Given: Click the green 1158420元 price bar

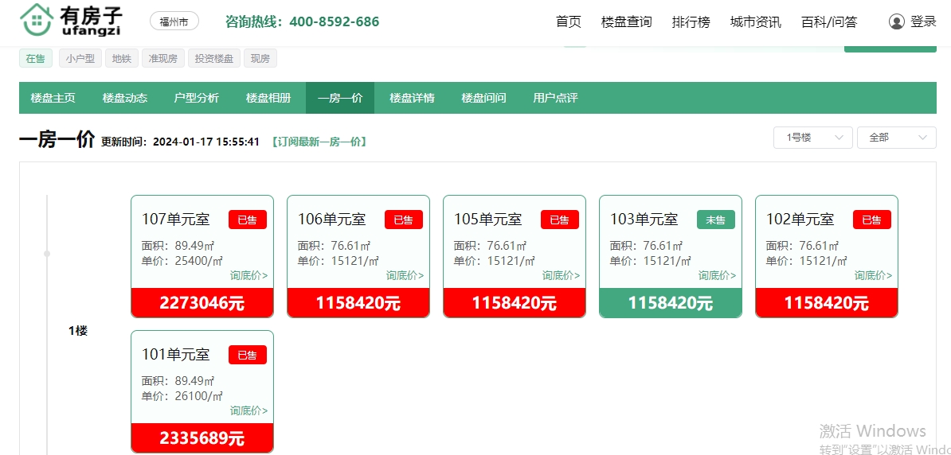Looking at the screenshot, I should (x=670, y=303).
